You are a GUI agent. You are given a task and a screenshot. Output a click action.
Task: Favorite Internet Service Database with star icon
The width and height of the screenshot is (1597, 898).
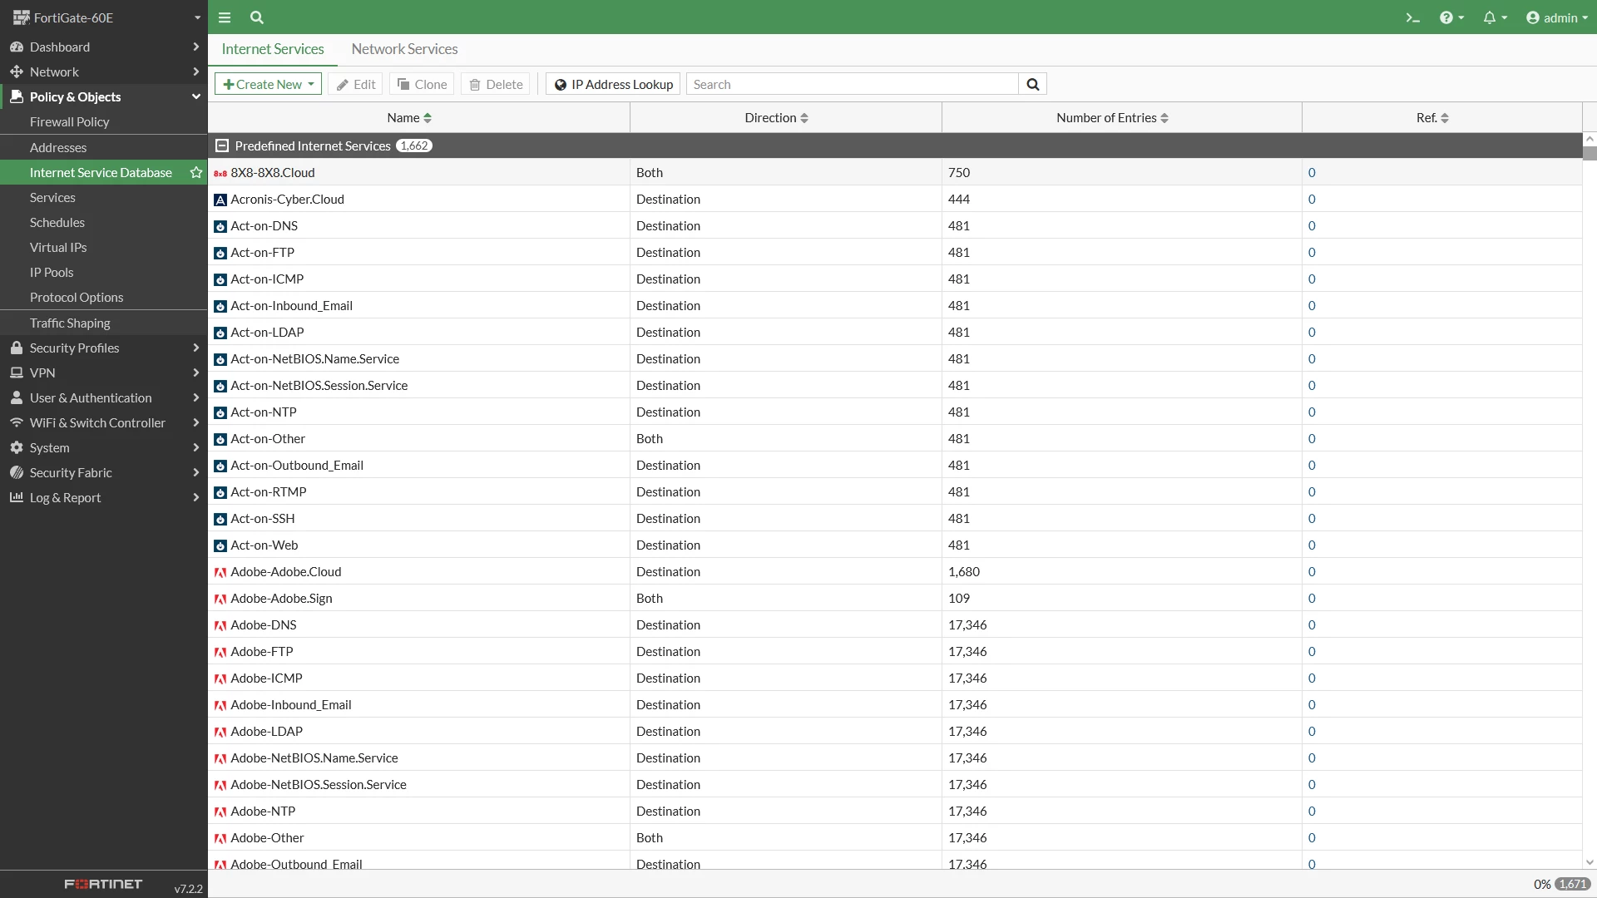[x=196, y=172]
